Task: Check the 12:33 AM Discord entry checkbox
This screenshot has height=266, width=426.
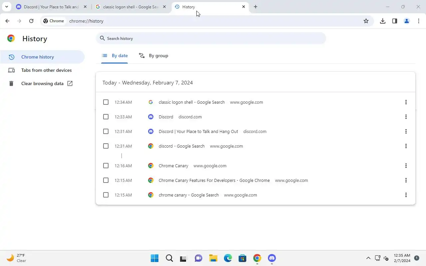Action: click(106, 117)
